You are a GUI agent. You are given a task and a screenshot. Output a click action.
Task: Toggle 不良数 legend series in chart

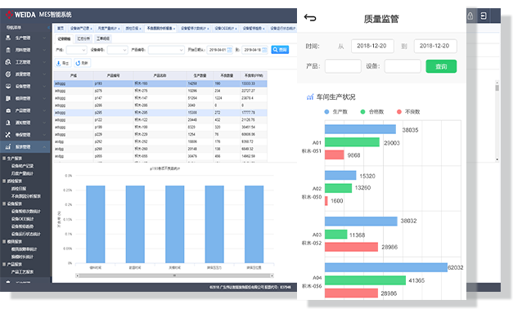(408, 112)
